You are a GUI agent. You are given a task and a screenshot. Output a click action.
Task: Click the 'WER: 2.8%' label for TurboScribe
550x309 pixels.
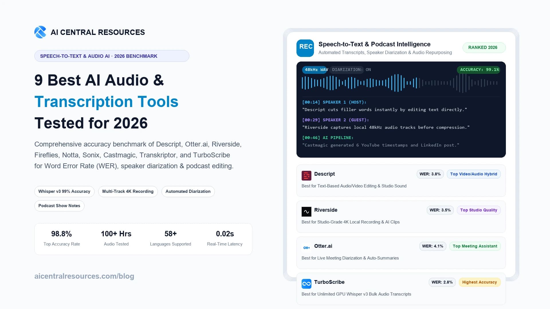(x=442, y=282)
